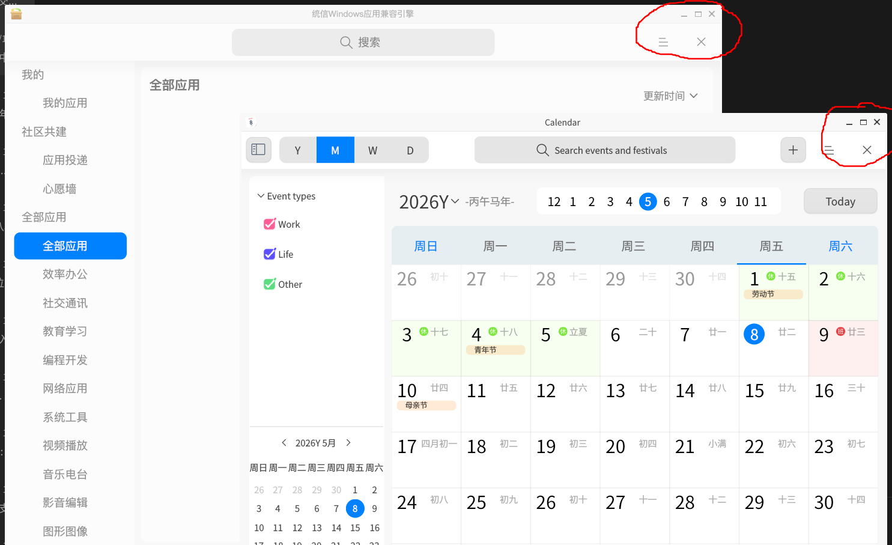Select May 15 in the month grid
Screen dimensions: 892x545
[x=774, y=404]
